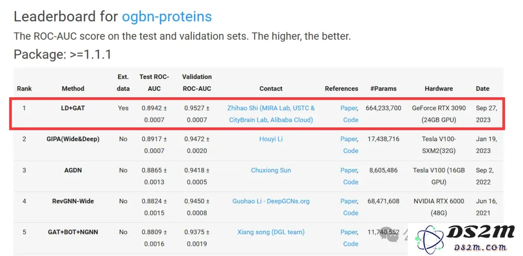
Task: Open Paper link for RevGNN-Wide
Action: [x=349, y=201]
